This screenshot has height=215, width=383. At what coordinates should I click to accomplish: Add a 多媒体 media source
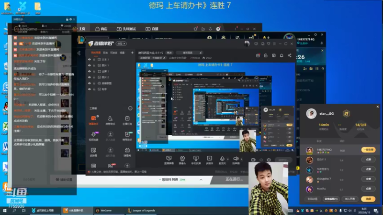coord(209,160)
